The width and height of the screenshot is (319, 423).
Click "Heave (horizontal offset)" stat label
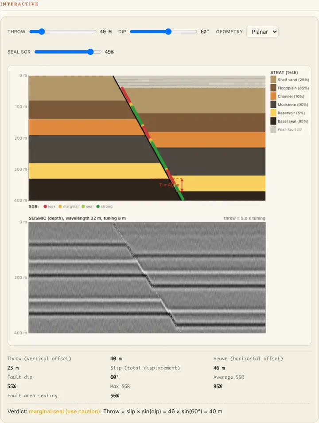(x=248, y=359)
